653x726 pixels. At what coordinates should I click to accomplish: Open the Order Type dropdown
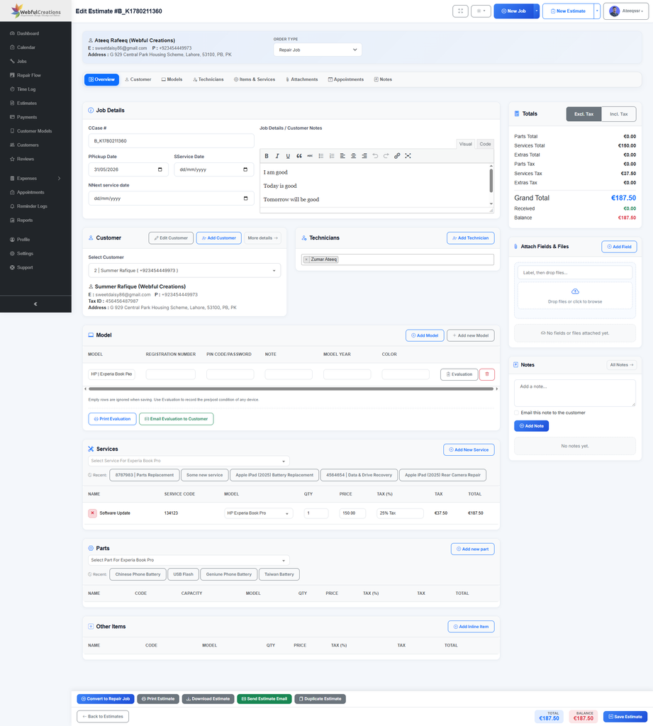(317, 50)
